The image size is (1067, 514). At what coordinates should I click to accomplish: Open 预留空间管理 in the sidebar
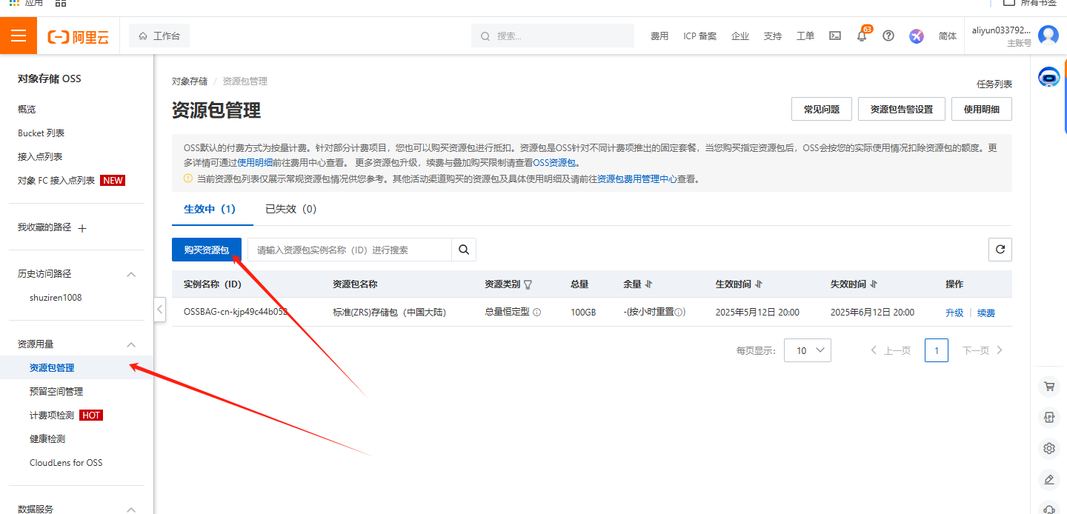(x=56, y=391)
